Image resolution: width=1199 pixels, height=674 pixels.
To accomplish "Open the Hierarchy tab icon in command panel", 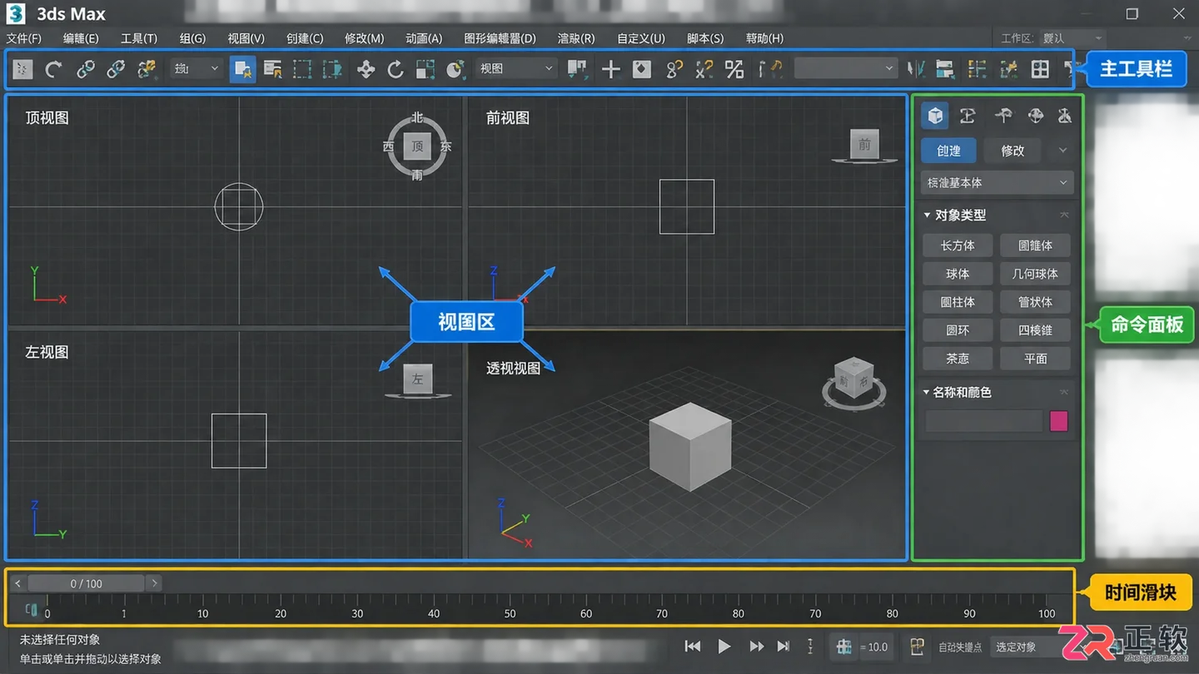I will coord(1004,116).
